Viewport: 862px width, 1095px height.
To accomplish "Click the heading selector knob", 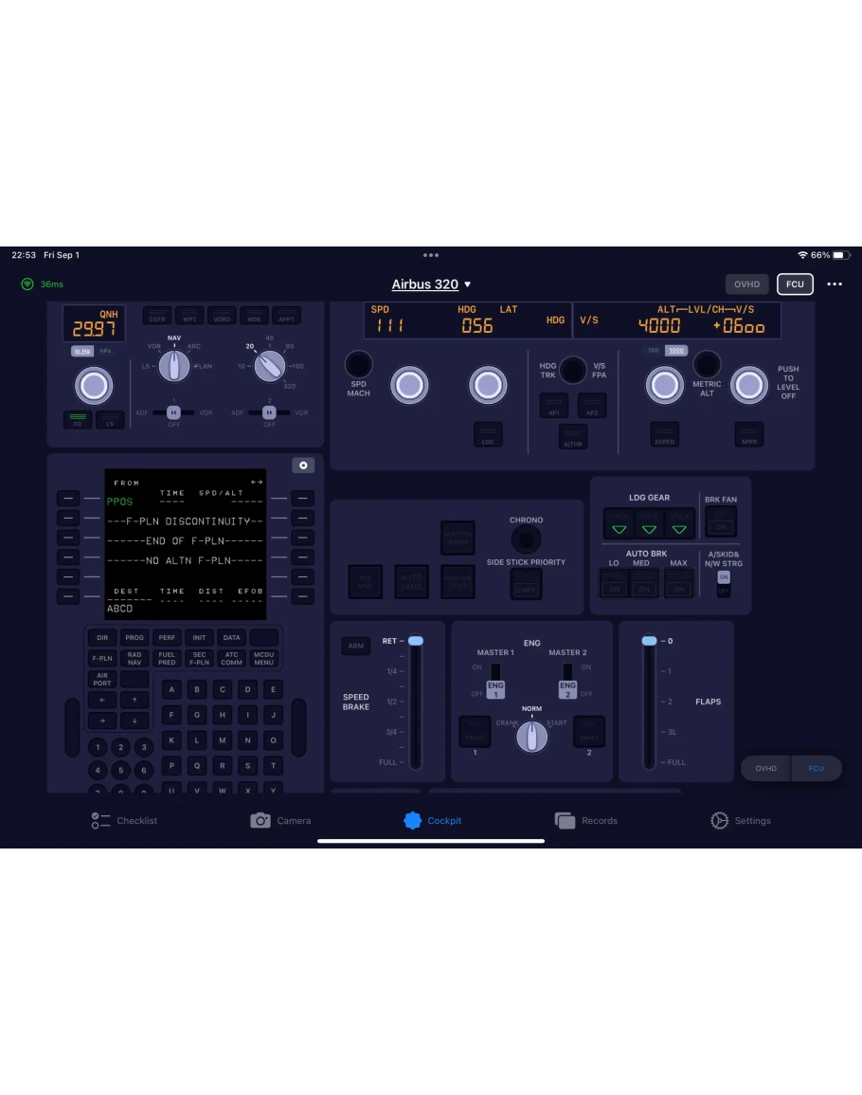I will coord(487,385).
